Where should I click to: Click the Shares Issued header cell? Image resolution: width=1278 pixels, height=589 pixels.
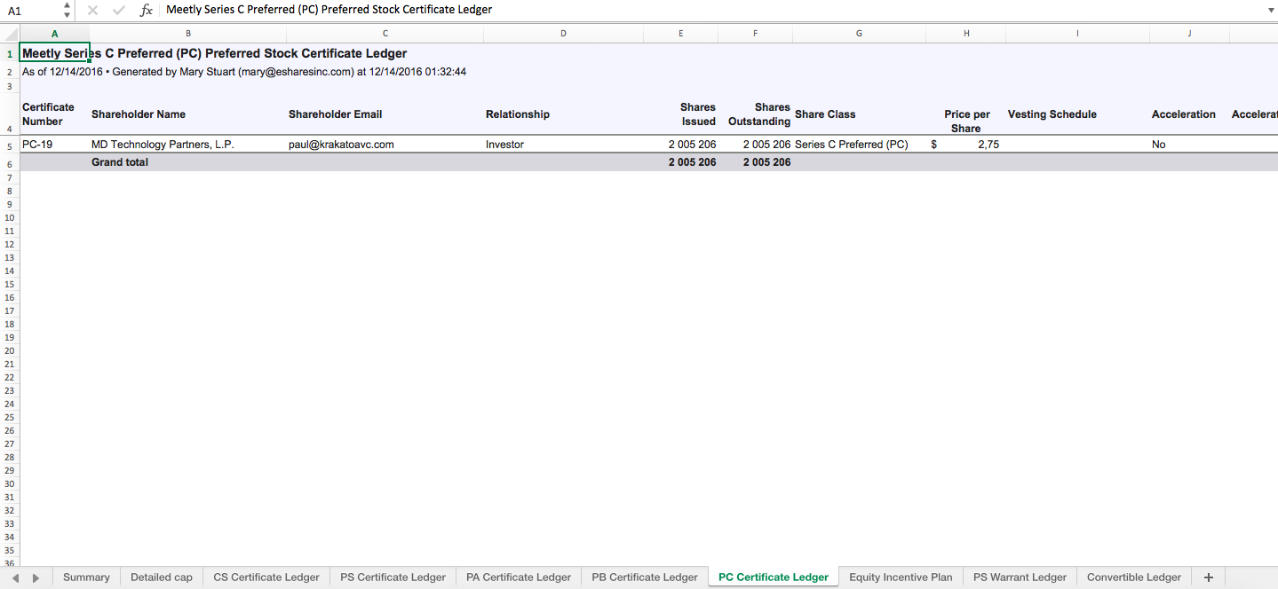coord(680,114)
